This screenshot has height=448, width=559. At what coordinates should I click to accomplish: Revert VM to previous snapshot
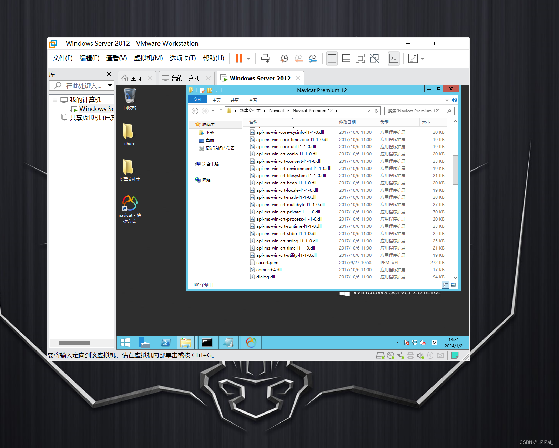click(298, 58)
